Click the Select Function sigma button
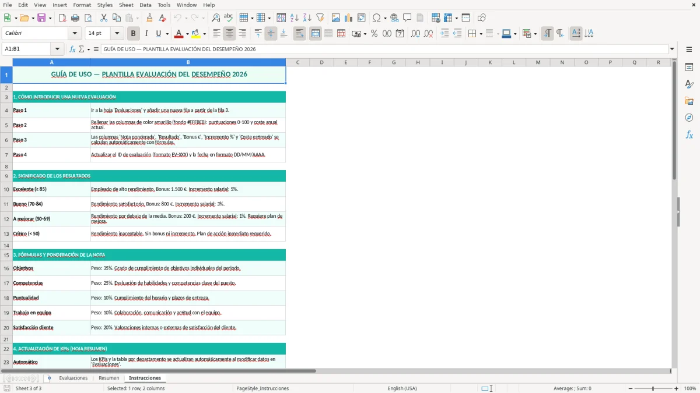This screenshot has width=700, height=393. (x=82, y=49)
